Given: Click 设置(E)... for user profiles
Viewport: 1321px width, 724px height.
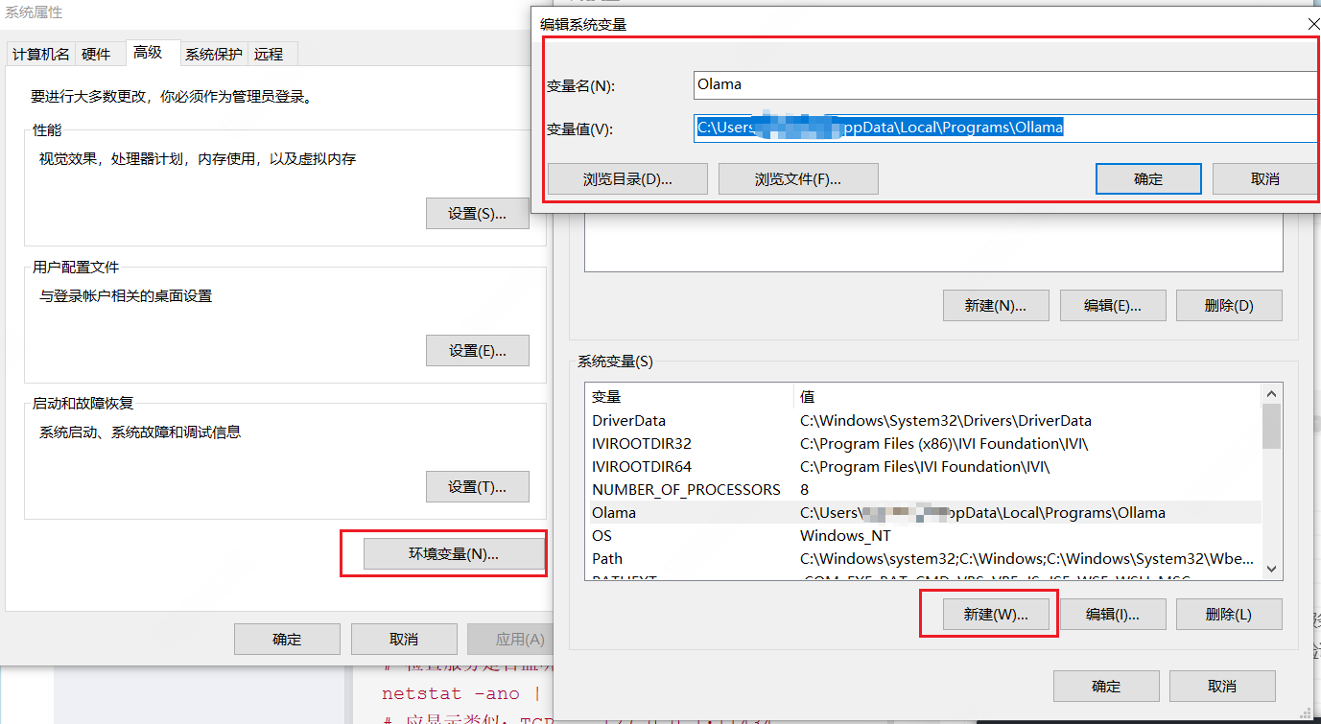Looking at the screenshot, I should pos(478,351).
